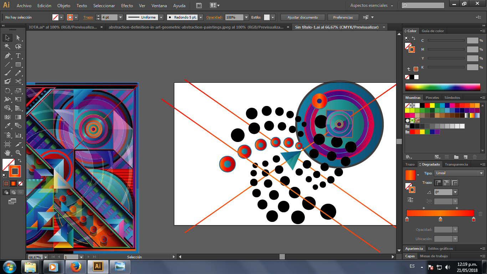Image resolution: width=487 pixels, height=274 pixels.
Task: Open Guía de color tab
Action: pos(433,31)
